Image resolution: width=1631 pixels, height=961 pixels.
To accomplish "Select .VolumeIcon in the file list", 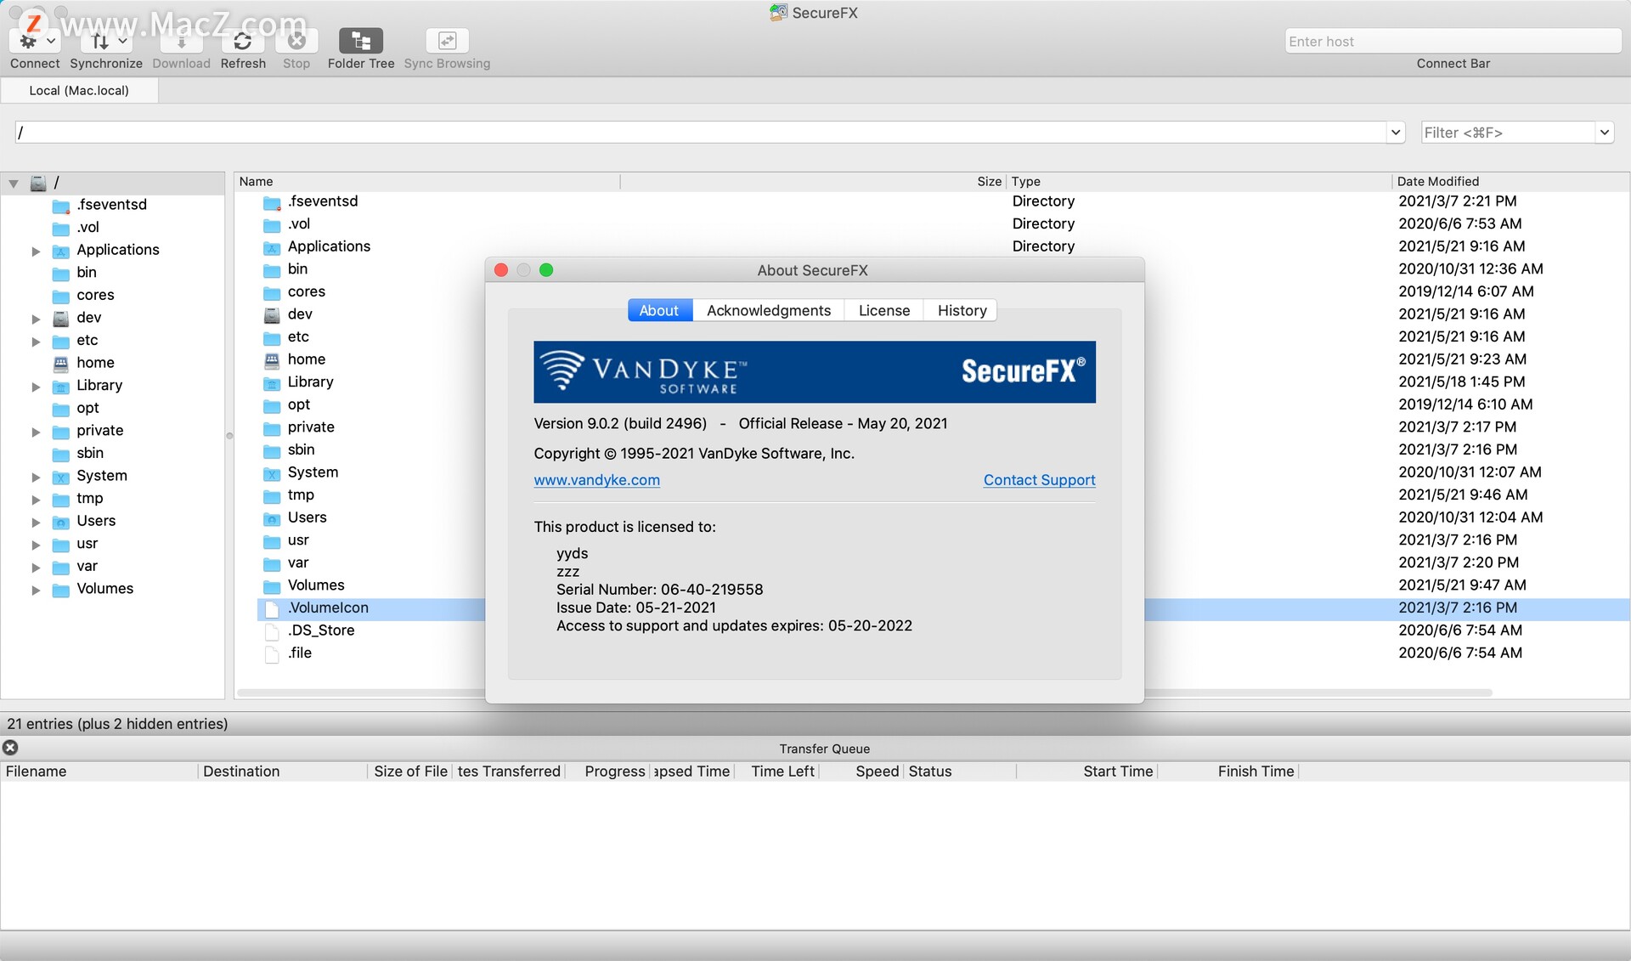I will [328, 608].
